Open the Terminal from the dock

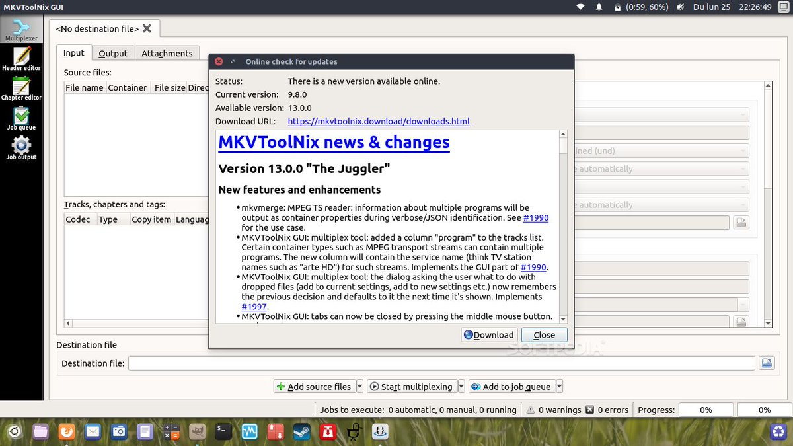click(223, 432)
